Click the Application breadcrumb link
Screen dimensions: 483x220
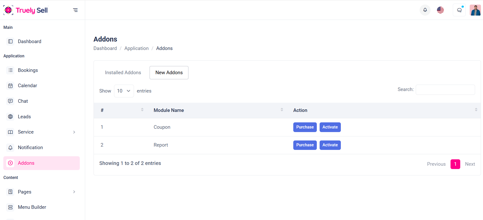[136, 48]
